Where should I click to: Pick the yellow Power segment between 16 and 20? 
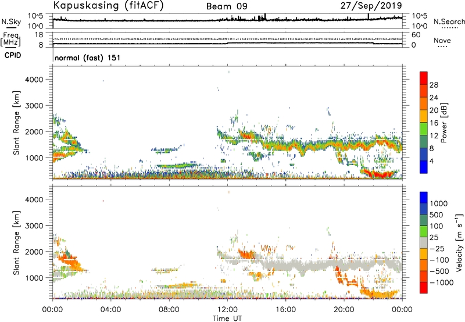(424, 116)
